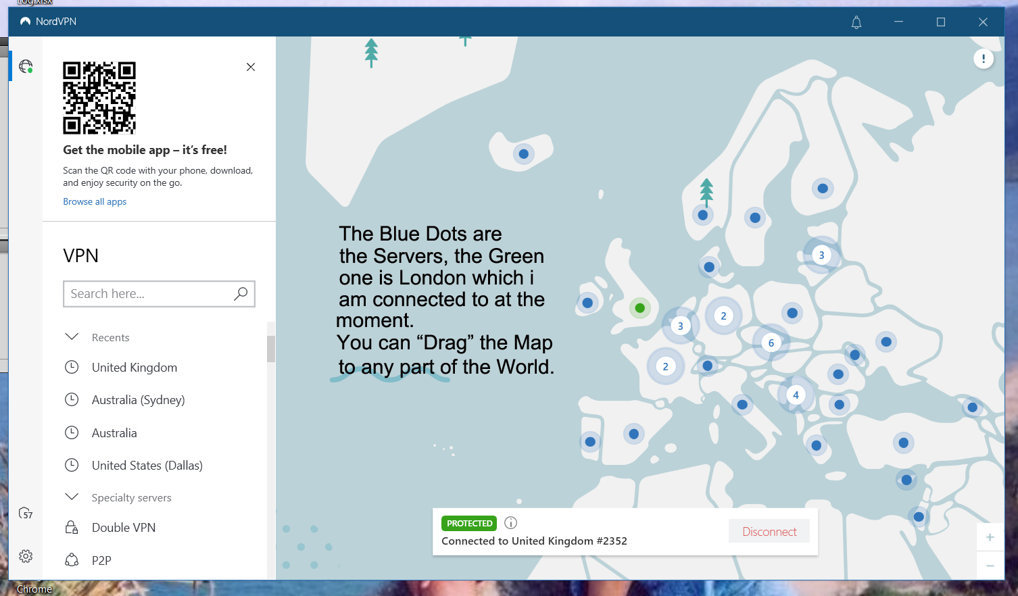The height and width of the screenshot is (596, 1018).
Task: Click the Double VPN lock icon
Action: (x=72, y=527)
